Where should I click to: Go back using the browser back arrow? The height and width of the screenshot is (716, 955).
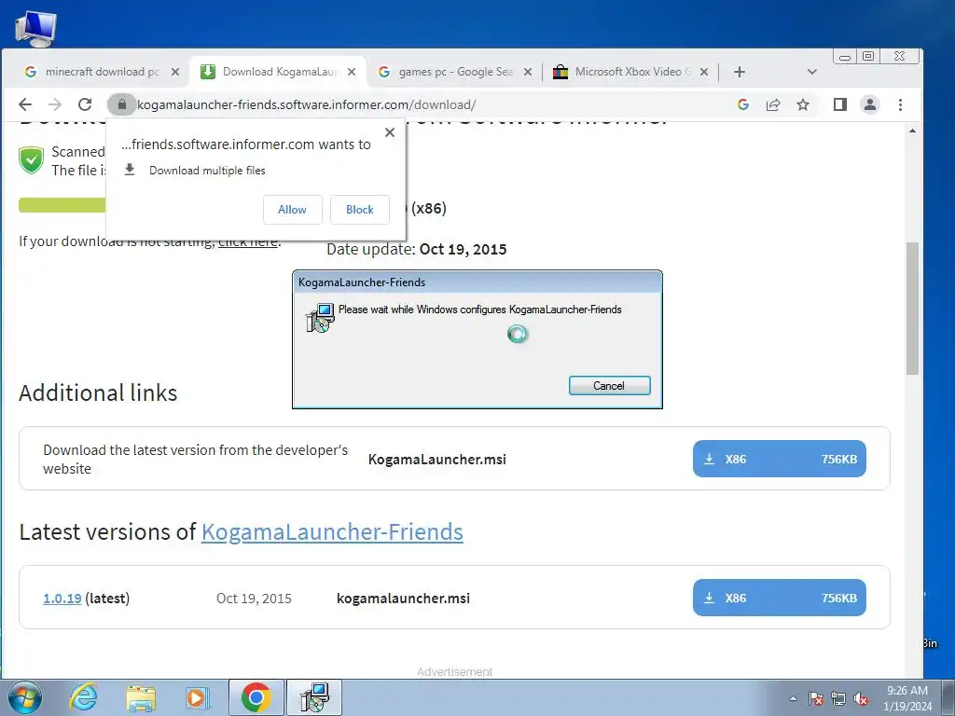click(25, 104)
